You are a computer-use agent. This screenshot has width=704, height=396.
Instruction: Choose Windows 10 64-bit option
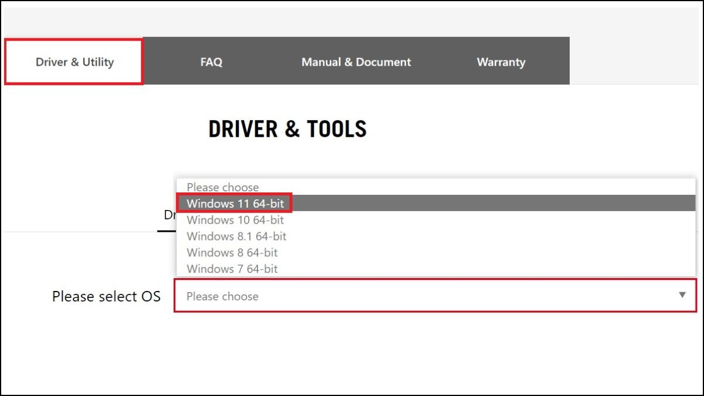coord(436,220)
